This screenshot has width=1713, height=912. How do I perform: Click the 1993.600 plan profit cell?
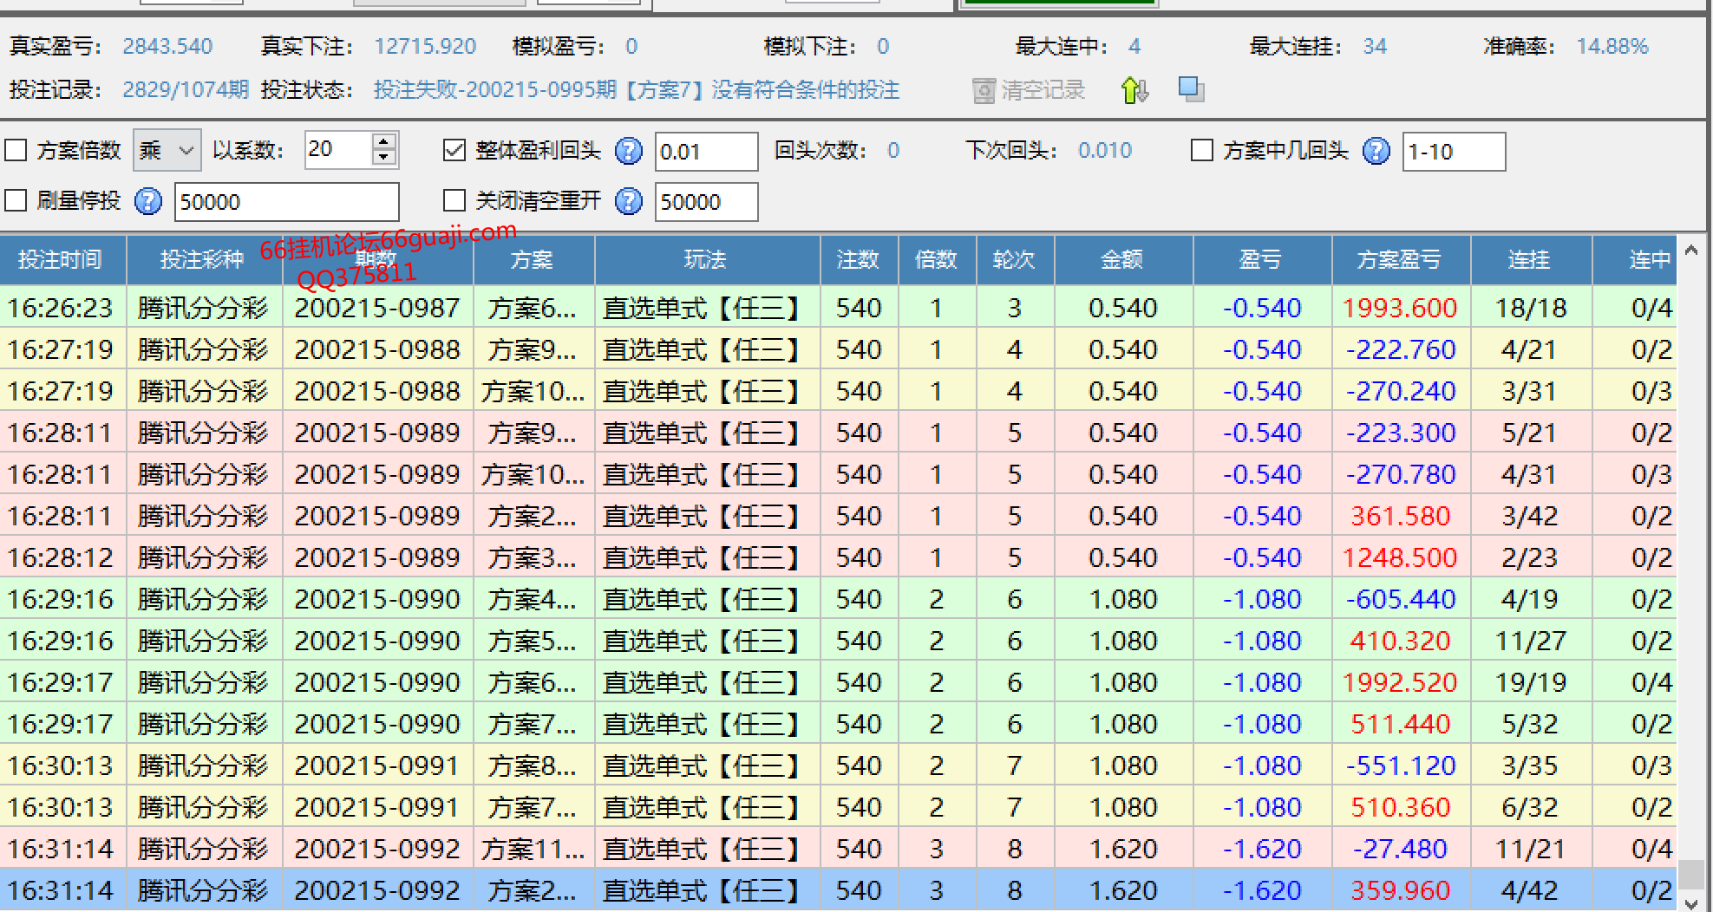coord(1401,308)
